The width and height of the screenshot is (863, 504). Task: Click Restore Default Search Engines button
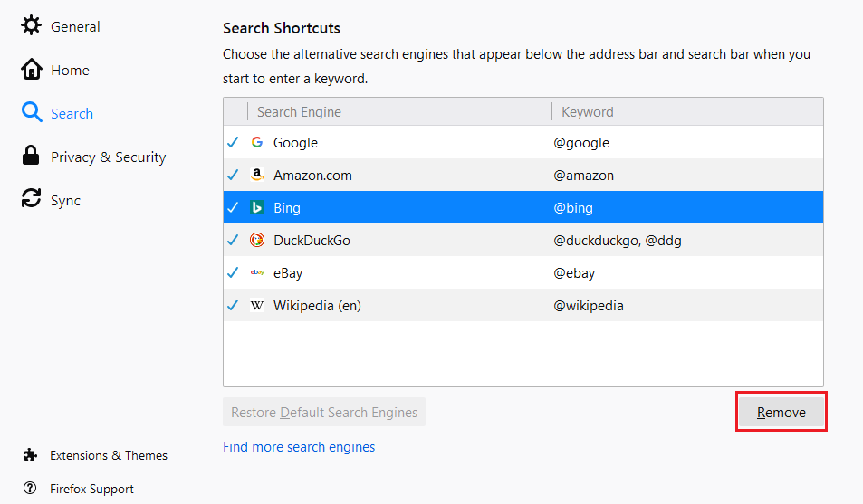coord(324,412)
